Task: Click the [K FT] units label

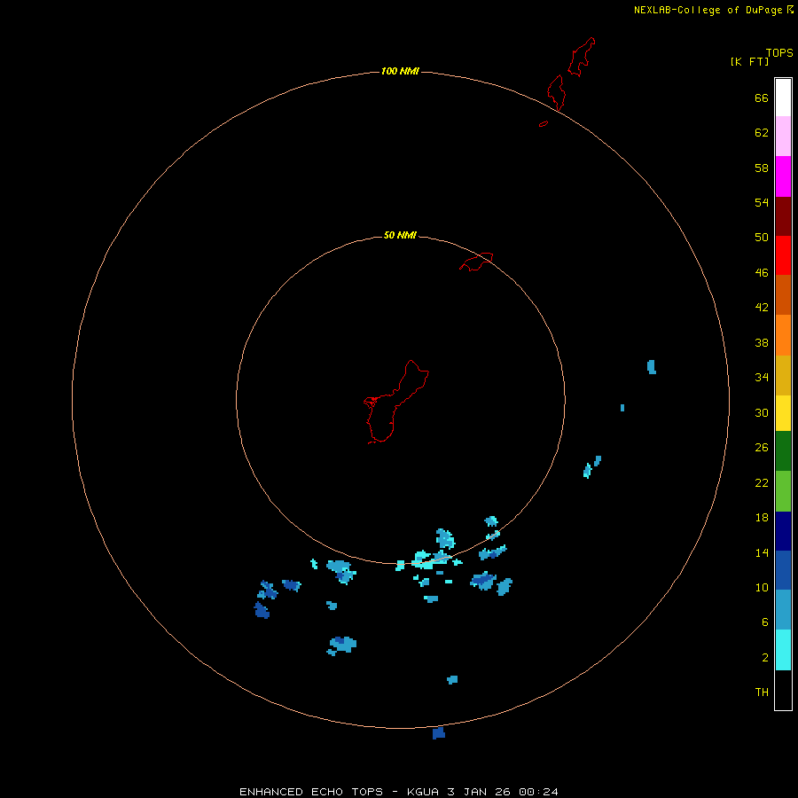Action: 749,61
